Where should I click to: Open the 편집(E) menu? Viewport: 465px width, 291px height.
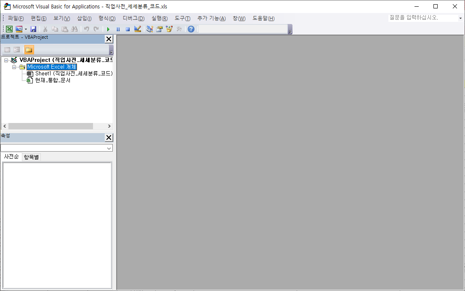click(x=39, y=19)
